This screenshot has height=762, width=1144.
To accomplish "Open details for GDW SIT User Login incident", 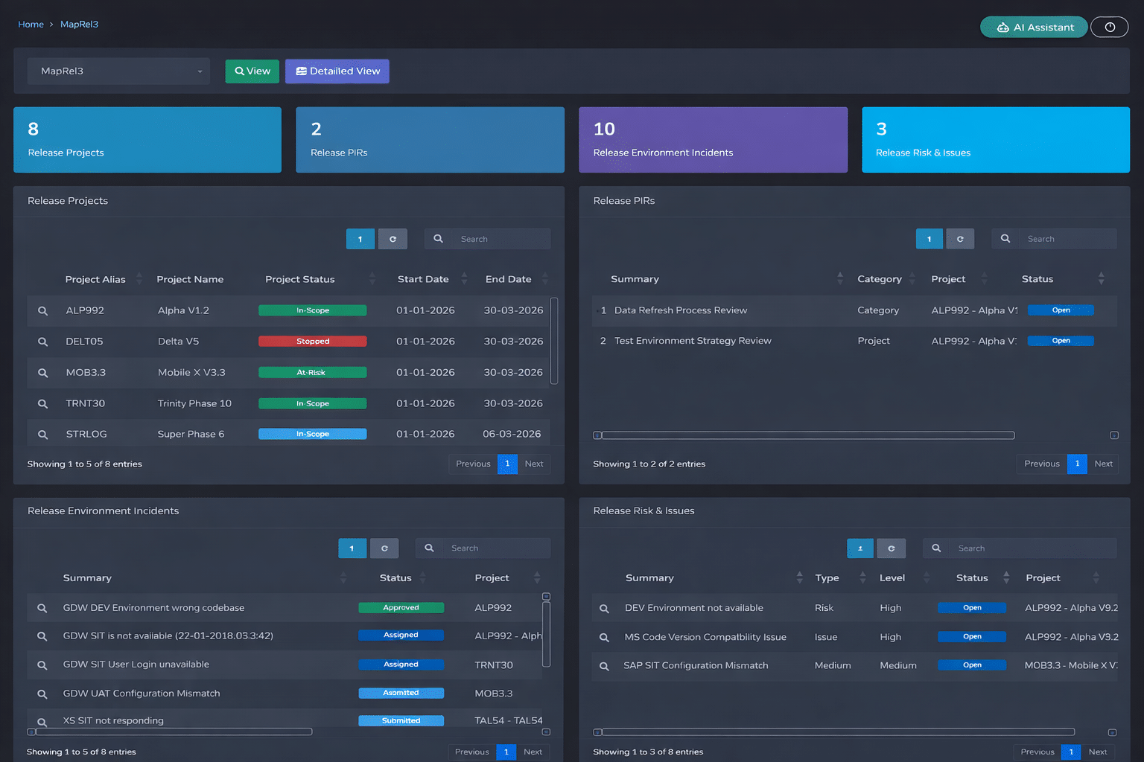I will 42,665.
